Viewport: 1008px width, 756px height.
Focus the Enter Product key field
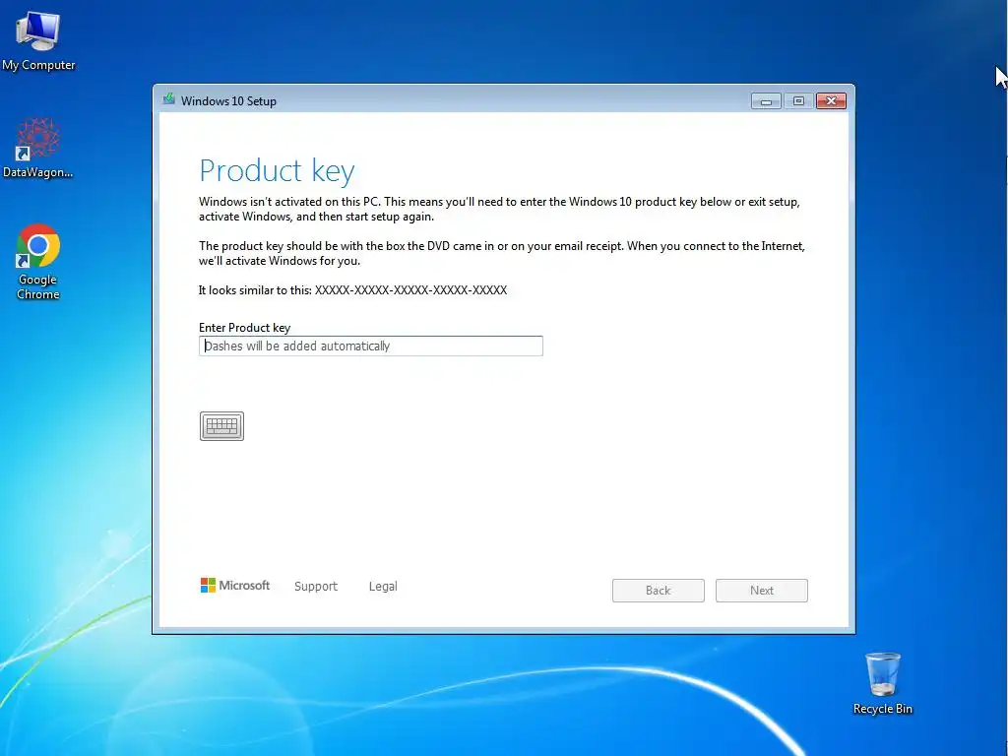(371, 346)
